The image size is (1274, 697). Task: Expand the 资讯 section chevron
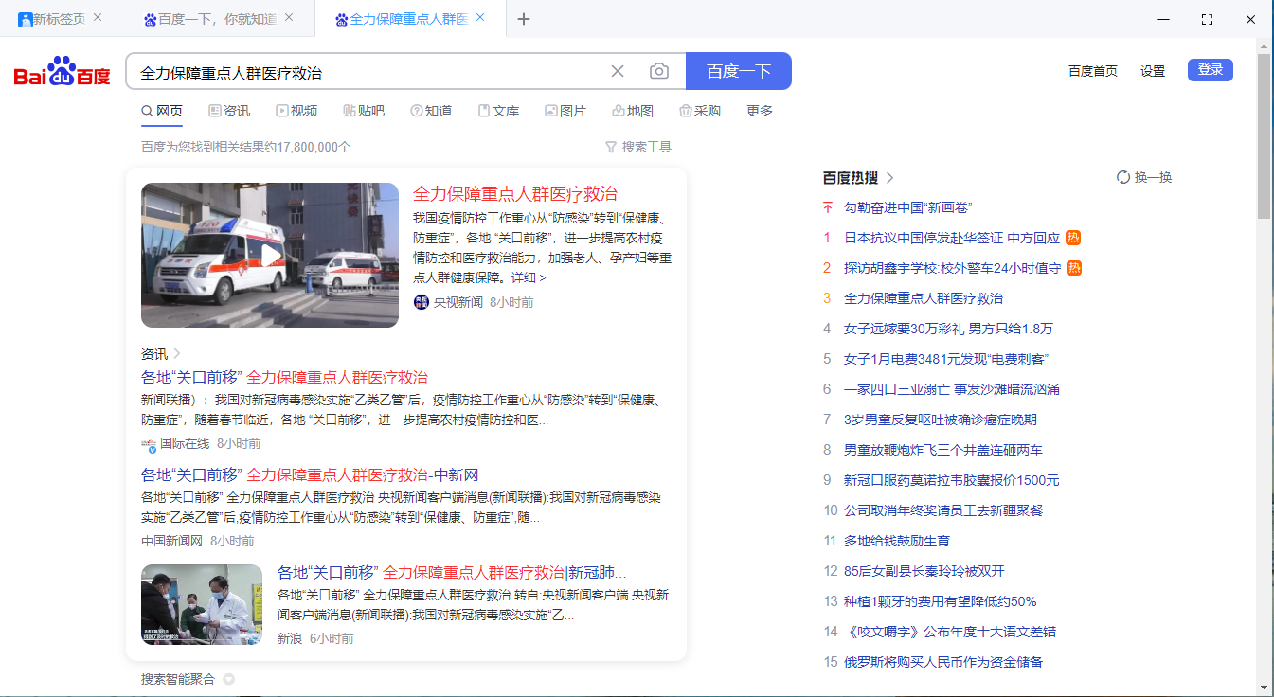click(177, 353)
